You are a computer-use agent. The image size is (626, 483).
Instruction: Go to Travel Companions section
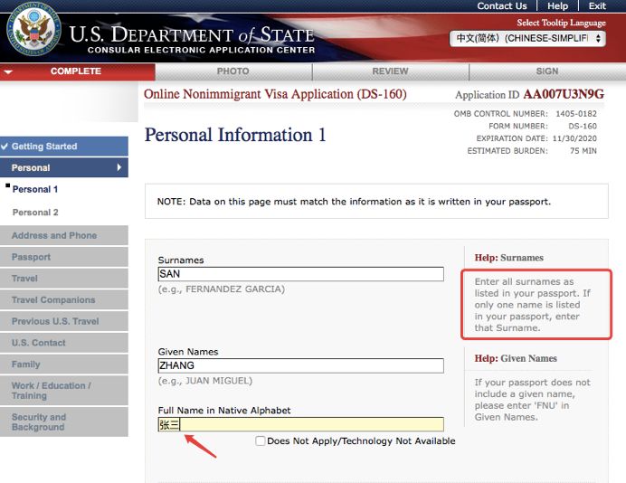pos(64,299)
